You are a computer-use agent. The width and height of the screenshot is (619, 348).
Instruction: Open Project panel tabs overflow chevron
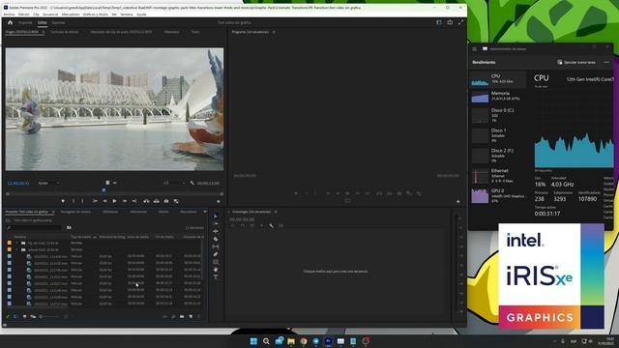205,212
